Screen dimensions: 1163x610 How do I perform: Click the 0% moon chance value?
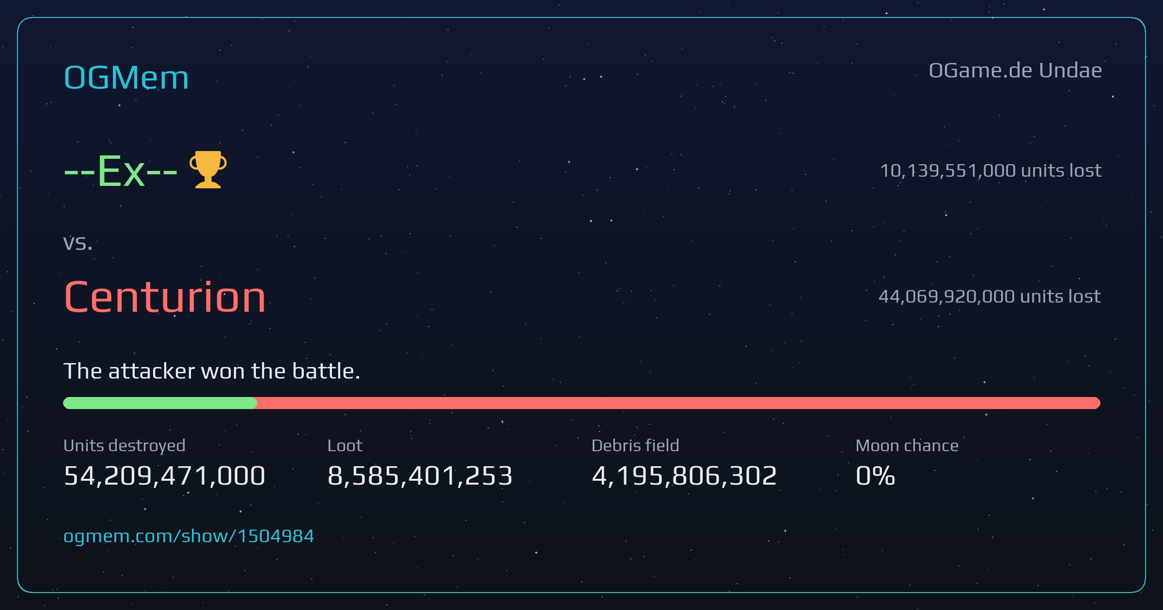click(875, 475)
